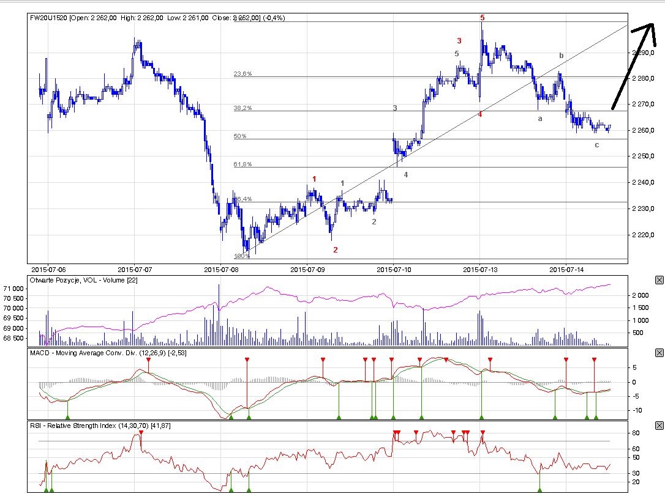Click the 2 260,0 price axis label
The width and height of the screenshot is (665, 494).
coord(643,130)
